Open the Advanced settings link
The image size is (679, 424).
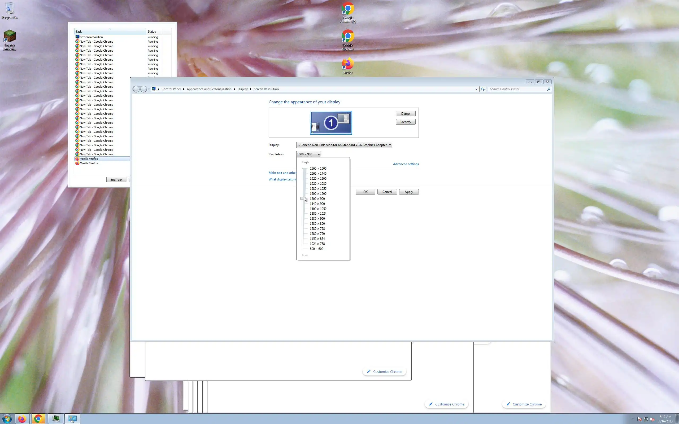click(406, 164)
